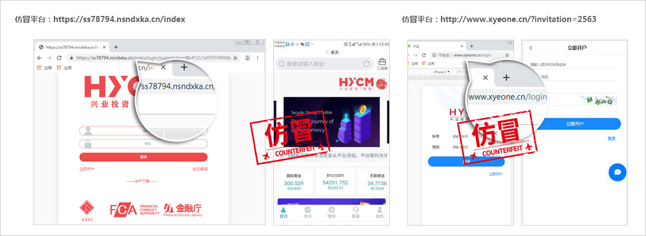Image resolution: width=646 pixels, height=236 pixels.
Task: Click the padlock icon before https://ss78794 URL
Action: pos(71,58)
